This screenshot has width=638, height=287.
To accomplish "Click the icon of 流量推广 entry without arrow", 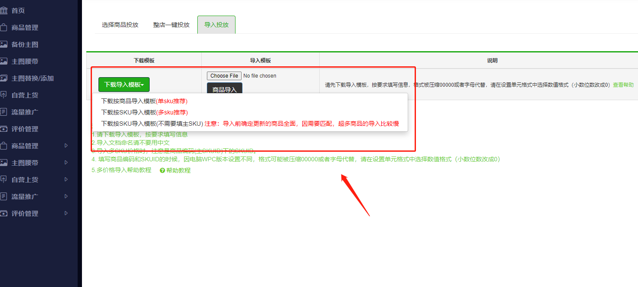I will 4,112.
